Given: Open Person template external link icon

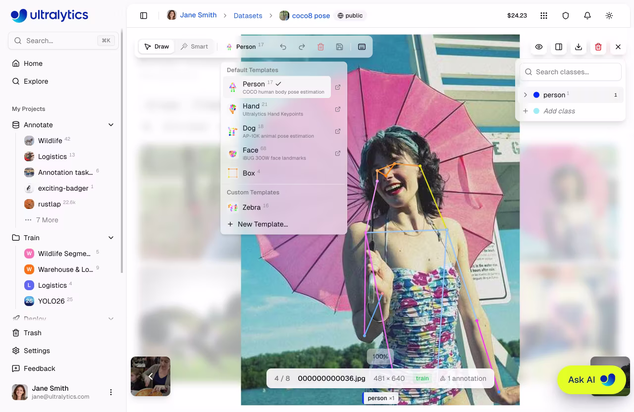Looking at the screenshot, I should (x=338, y=87).
